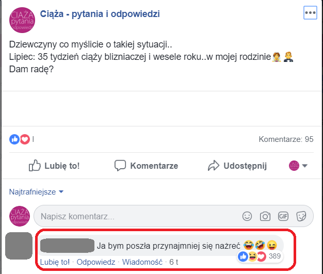Click the blue like reaction icon under post
Image resolution: width=323 pixels, height=274 pixels.
point(14,139)
